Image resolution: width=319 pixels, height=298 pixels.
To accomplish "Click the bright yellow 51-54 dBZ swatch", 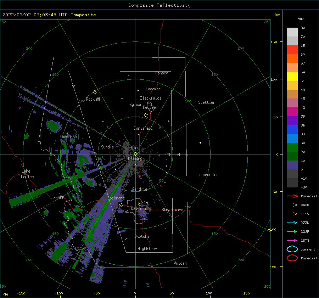I will 292,77.
